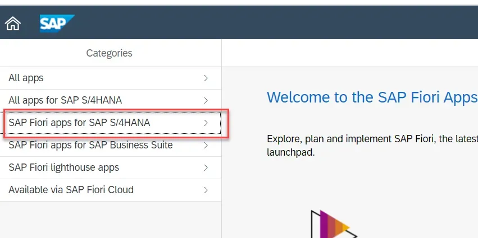The height and width of the screenshot is (238, 478).
Task: Click the Explore, plan and implement paragraph
Action: click(x=372, y=138)
